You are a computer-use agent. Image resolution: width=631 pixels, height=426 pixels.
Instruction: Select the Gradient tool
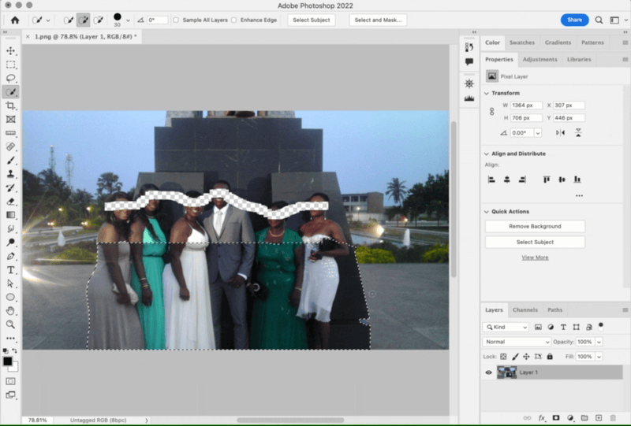click(x=11, y=215)
